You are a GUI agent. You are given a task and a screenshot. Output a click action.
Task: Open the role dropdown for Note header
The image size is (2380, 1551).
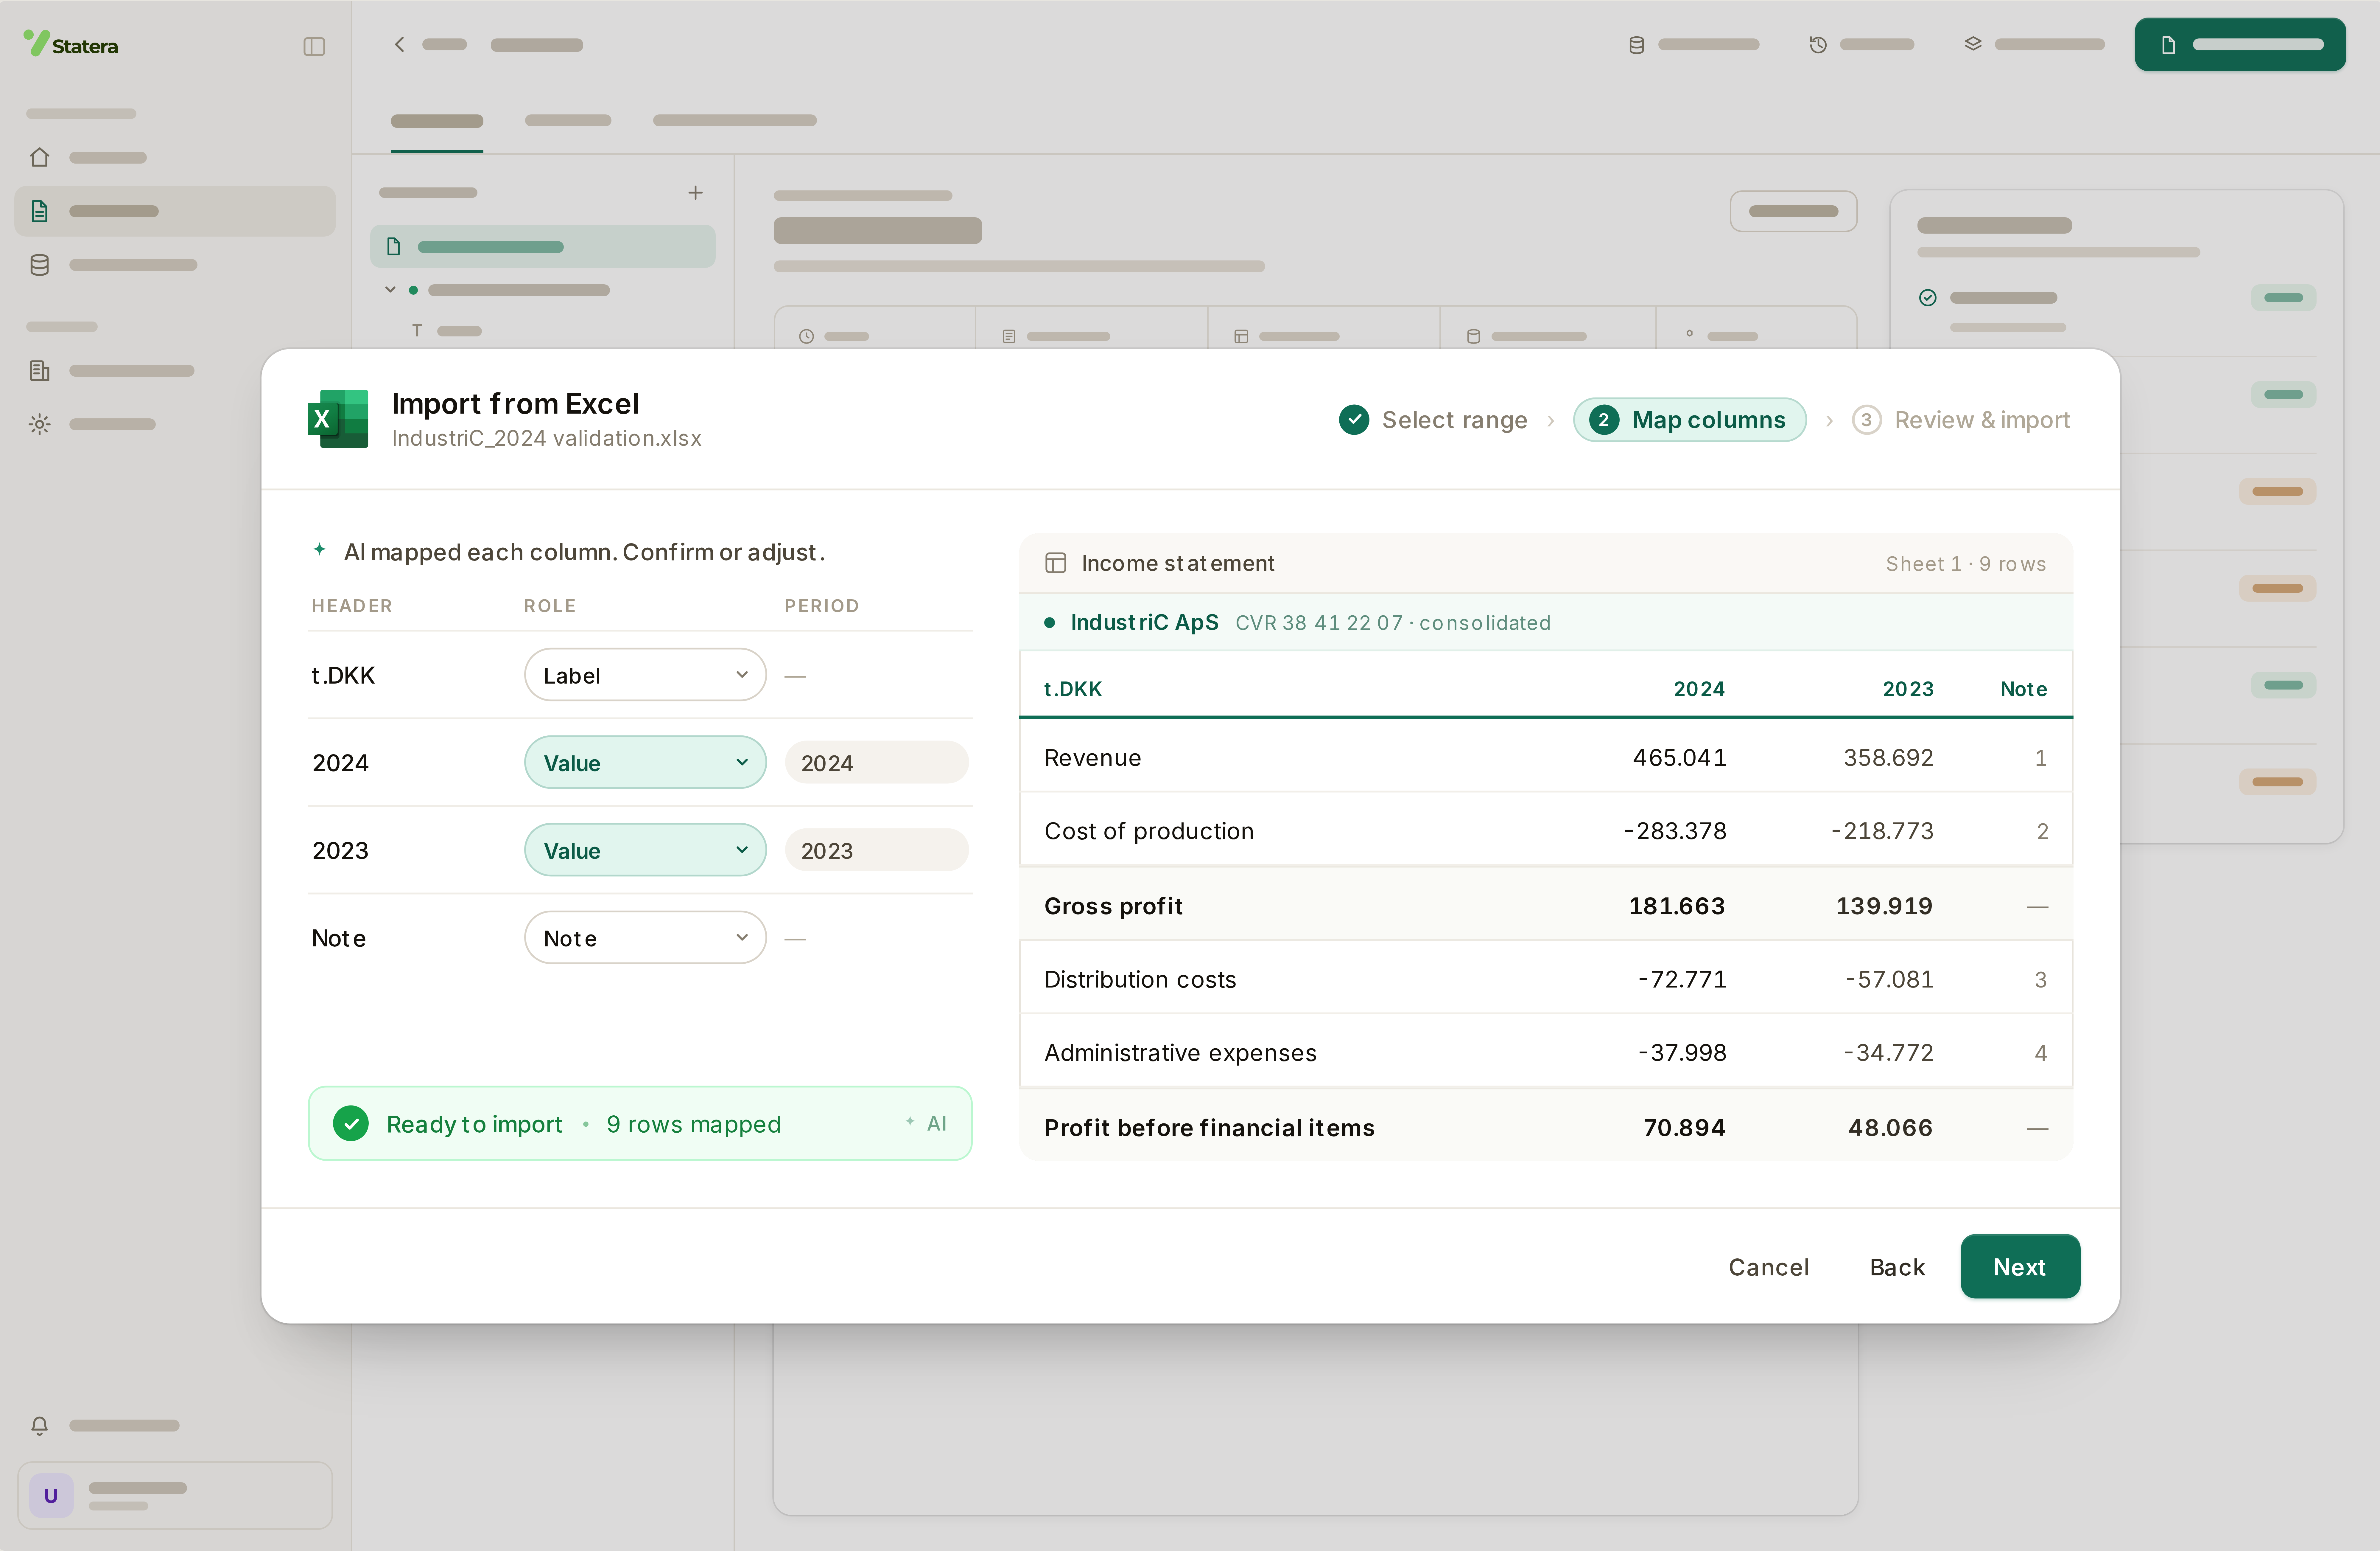click(645, 938)
